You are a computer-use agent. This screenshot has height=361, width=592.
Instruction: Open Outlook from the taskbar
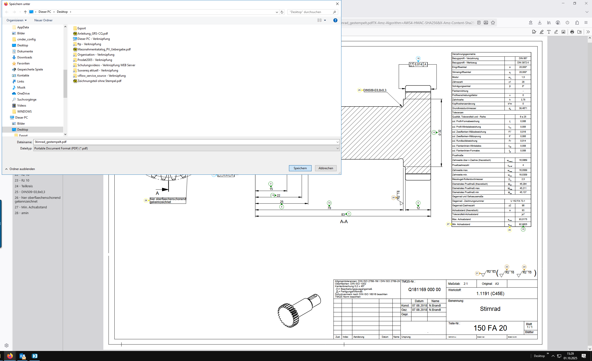point(22,356)
